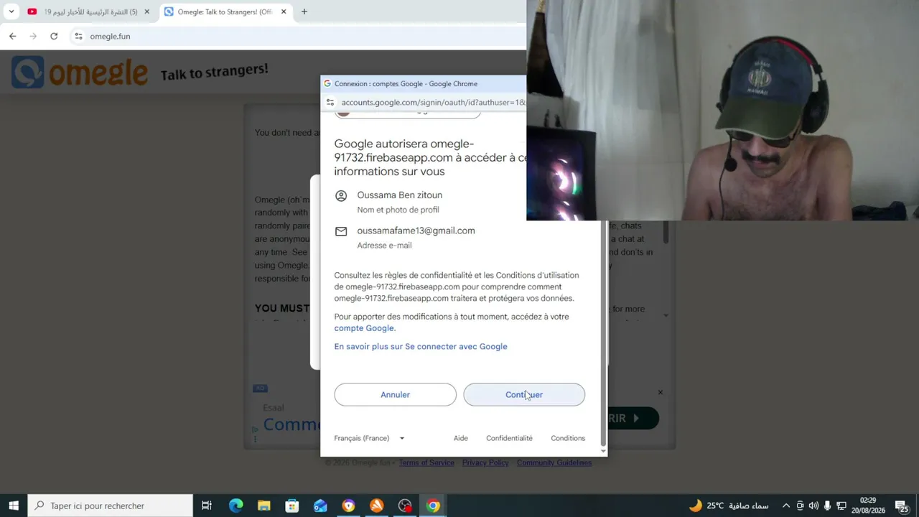Reload the omegle.fun page
This screenshot has width=919, height=517.
pyautogui.click(x=54, y=36)
